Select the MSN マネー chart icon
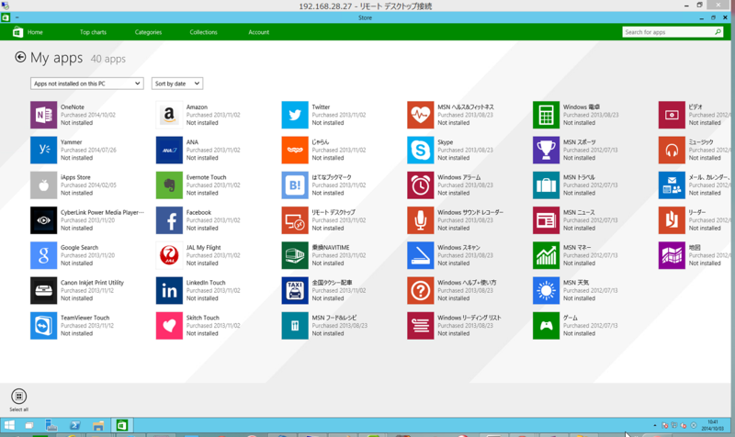 click(x=546, y=255)
